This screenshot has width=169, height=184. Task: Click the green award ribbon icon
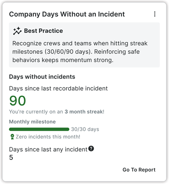pos(12,137)
